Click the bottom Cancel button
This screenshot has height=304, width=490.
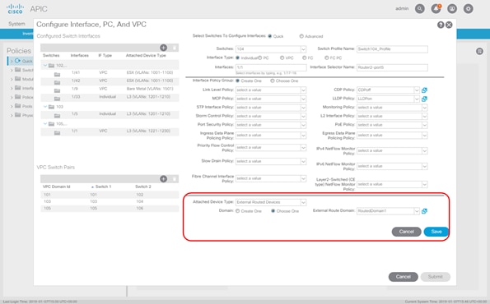point(404,277)
